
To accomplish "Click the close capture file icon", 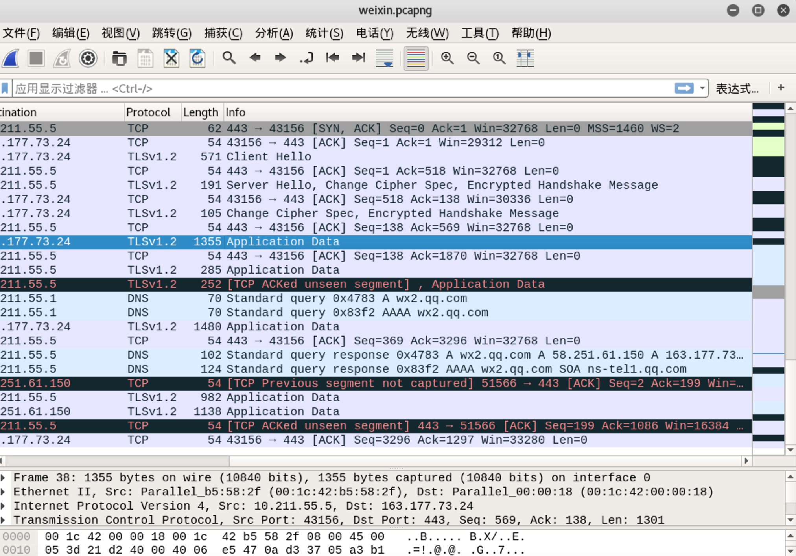I will pos(171,59).
